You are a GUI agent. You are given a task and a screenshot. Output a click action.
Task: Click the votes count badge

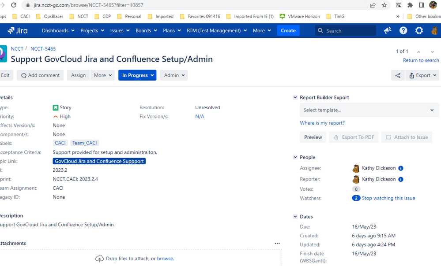(x=356, y=189)
